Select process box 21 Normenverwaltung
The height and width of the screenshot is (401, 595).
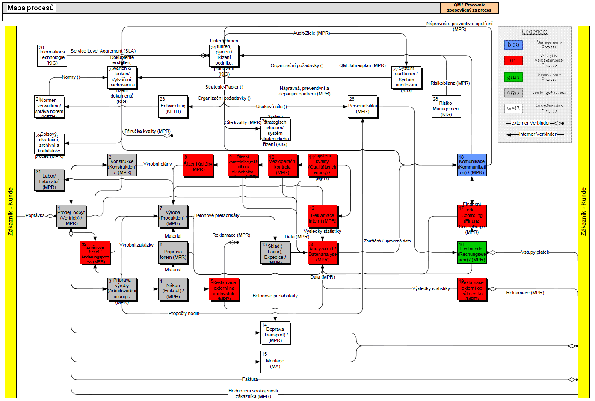(49, 106)
